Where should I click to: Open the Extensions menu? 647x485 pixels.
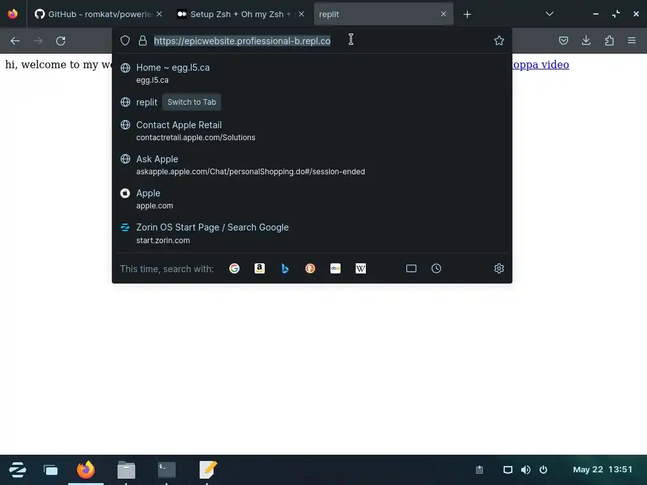[x=609, y=40]
